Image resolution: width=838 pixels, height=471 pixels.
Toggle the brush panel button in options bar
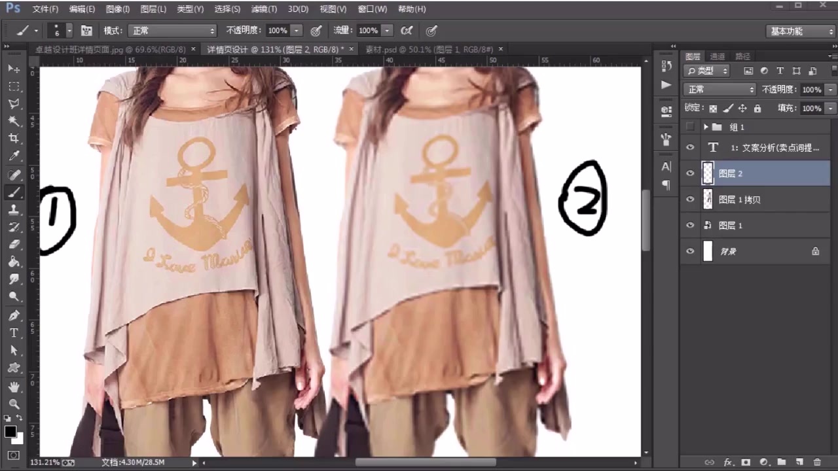pyautogui.click(x=86, y=30)
